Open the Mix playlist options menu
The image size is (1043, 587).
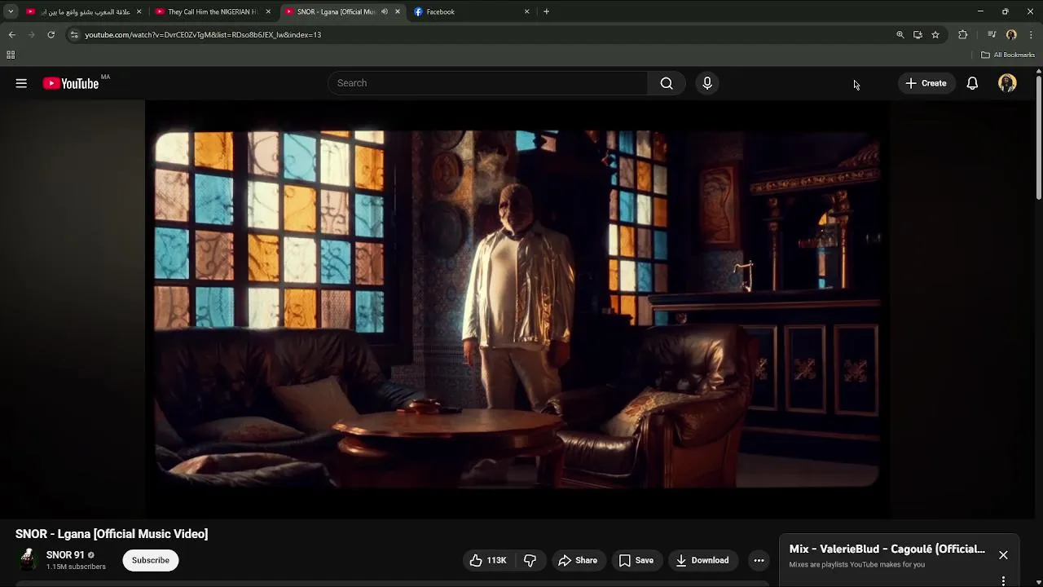[x=1003, y=580]
